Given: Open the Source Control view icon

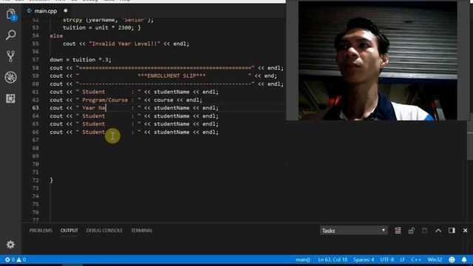Looking at the screenshot, I should (11, 56).
